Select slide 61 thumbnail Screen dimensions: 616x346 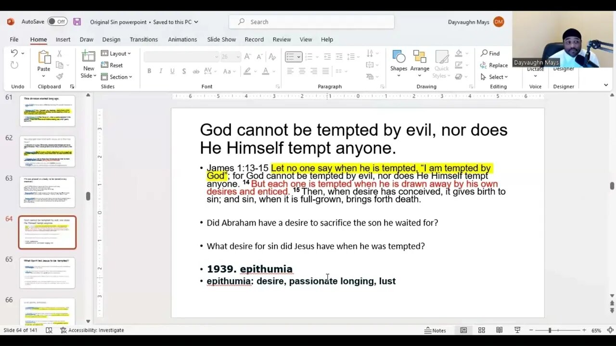tap(47, 111)
